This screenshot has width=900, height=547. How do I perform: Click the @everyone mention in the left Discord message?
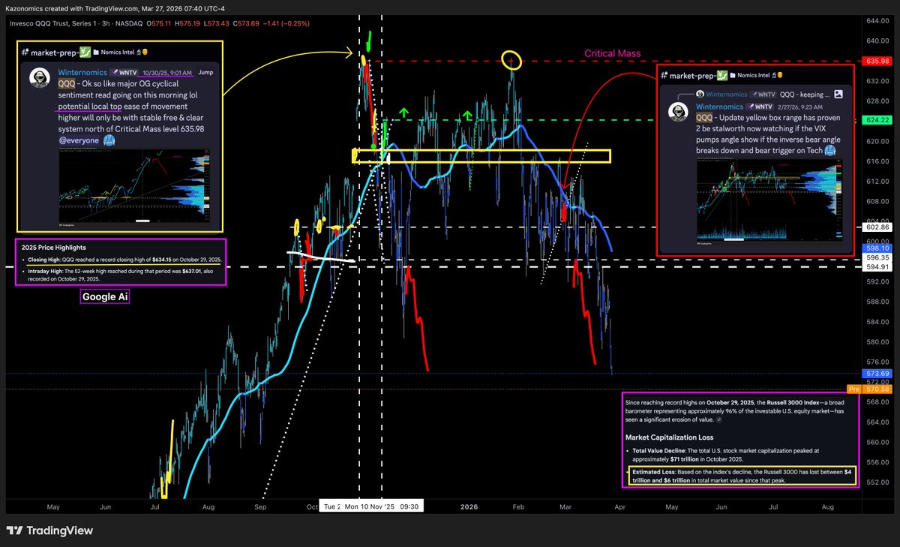77,140
